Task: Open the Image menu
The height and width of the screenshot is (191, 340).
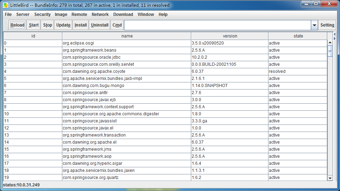Action: (61, 15)
